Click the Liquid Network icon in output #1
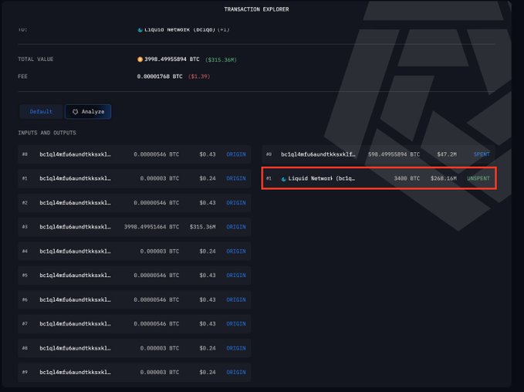524x392 pixels. (284, 179)
